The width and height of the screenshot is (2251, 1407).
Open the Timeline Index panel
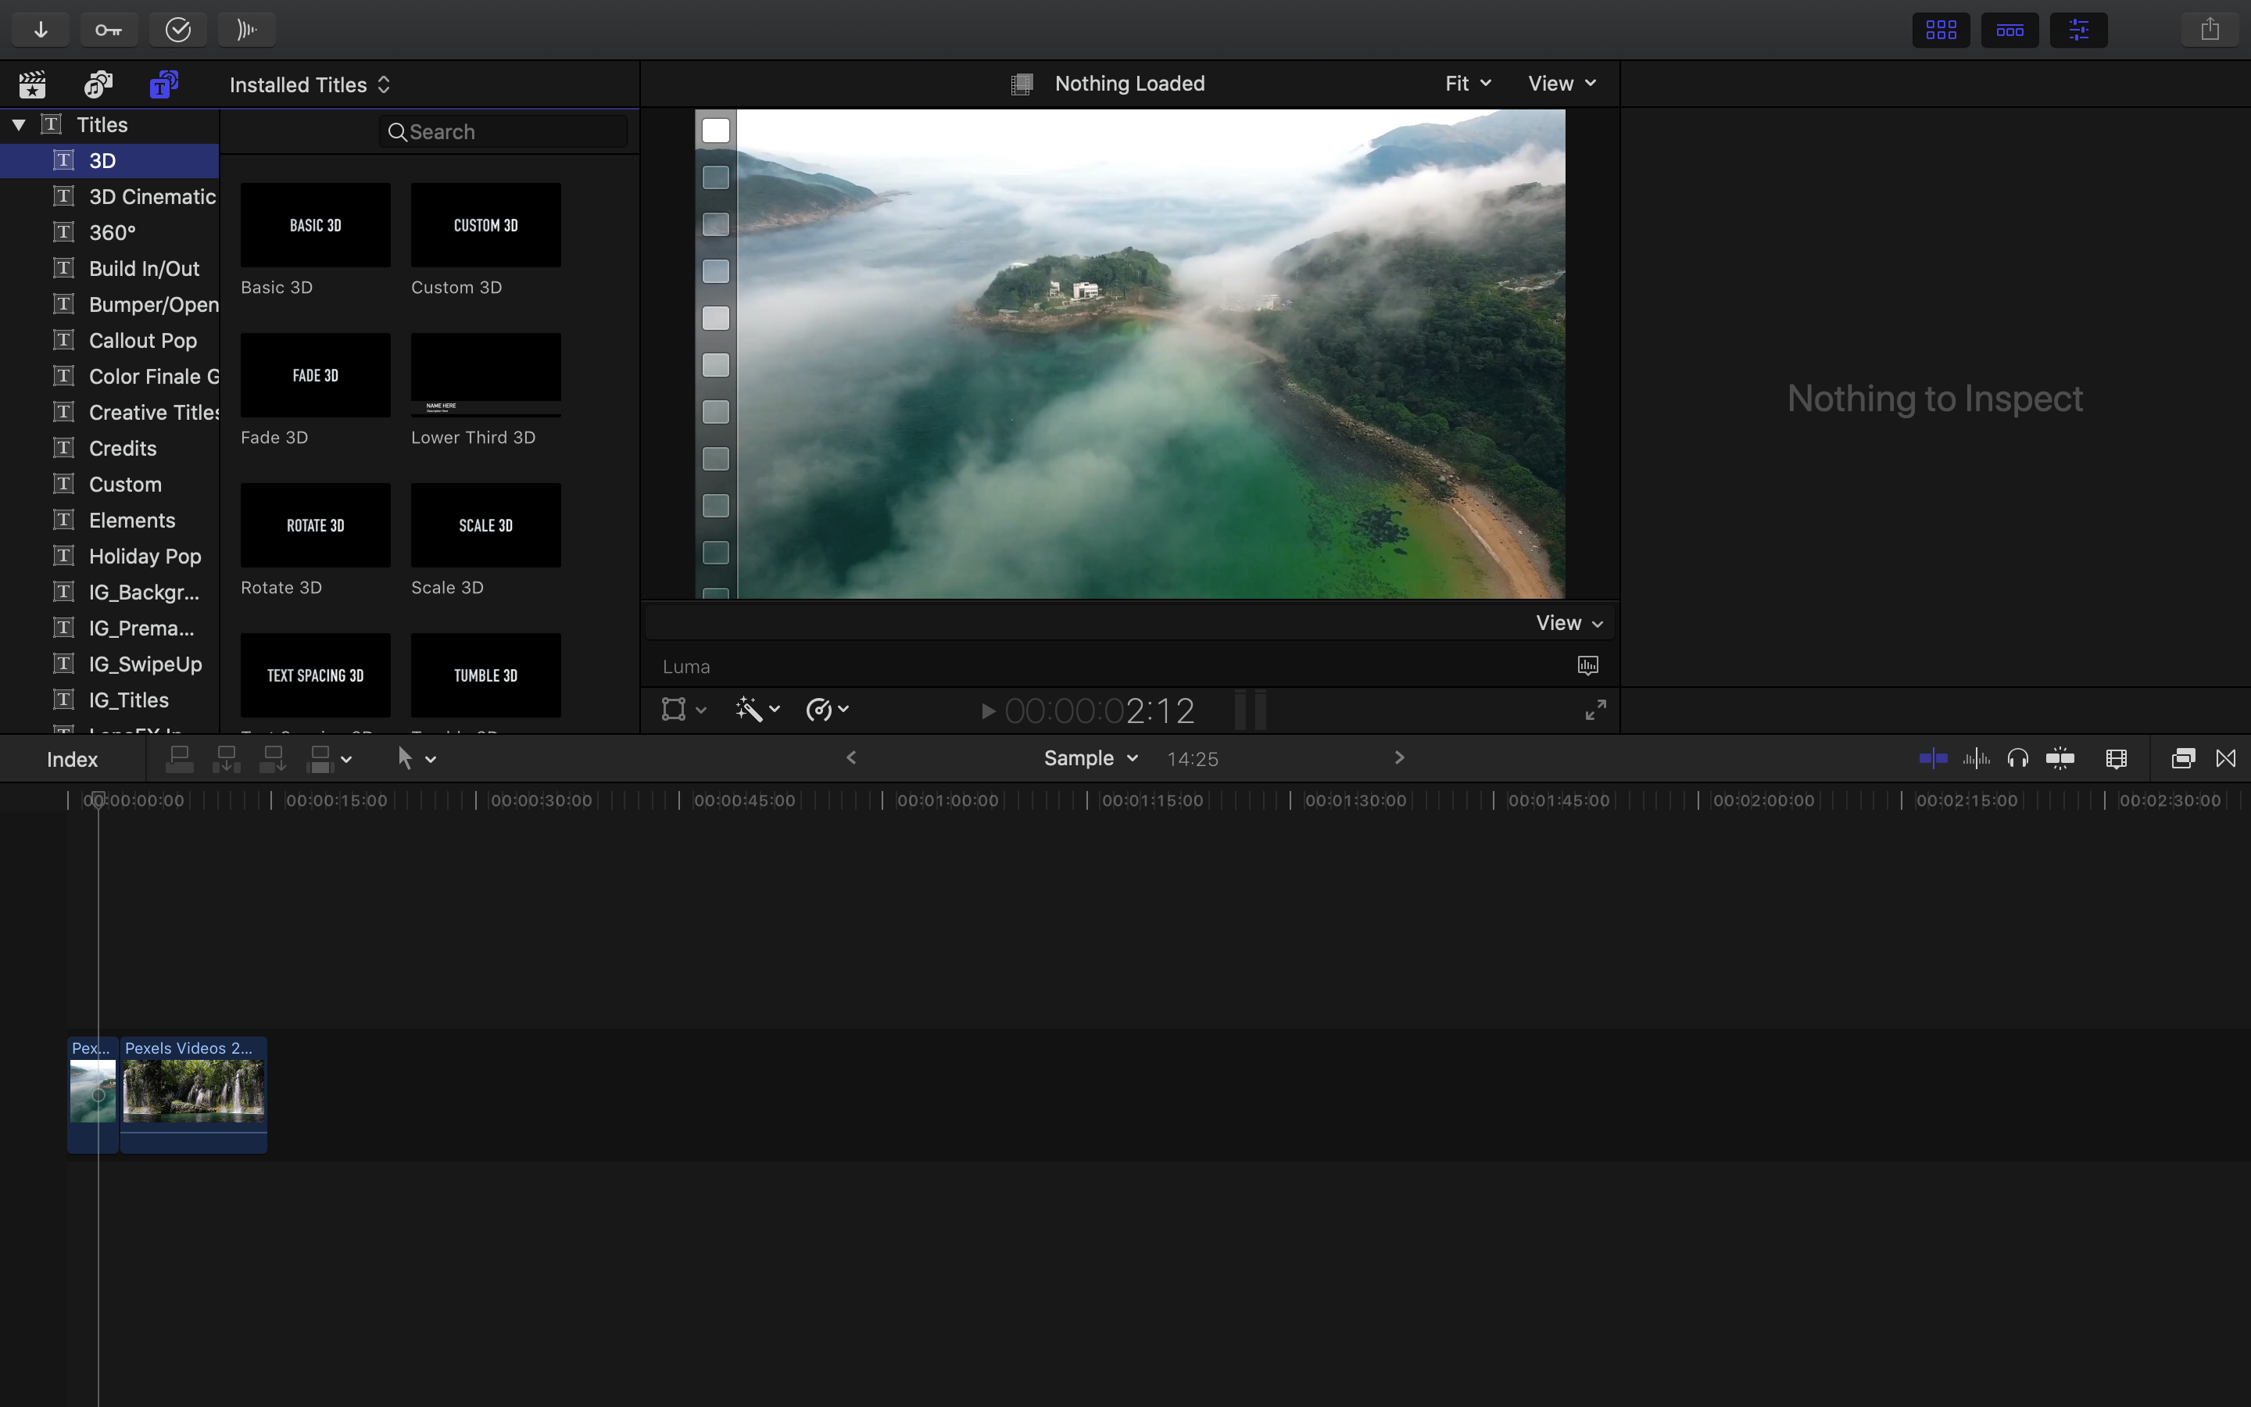72,758
